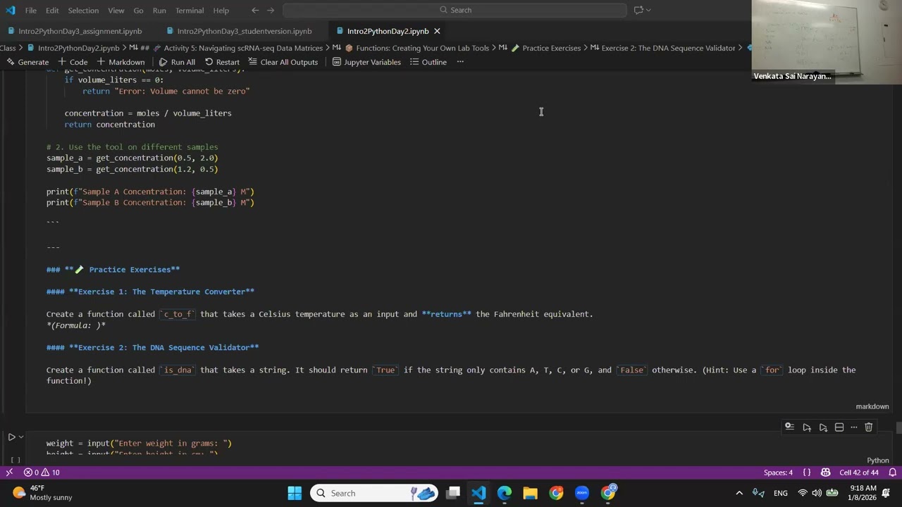Open VS Code from the taskbar
This screenshot has height=507, width=902.
click(478, 493)
